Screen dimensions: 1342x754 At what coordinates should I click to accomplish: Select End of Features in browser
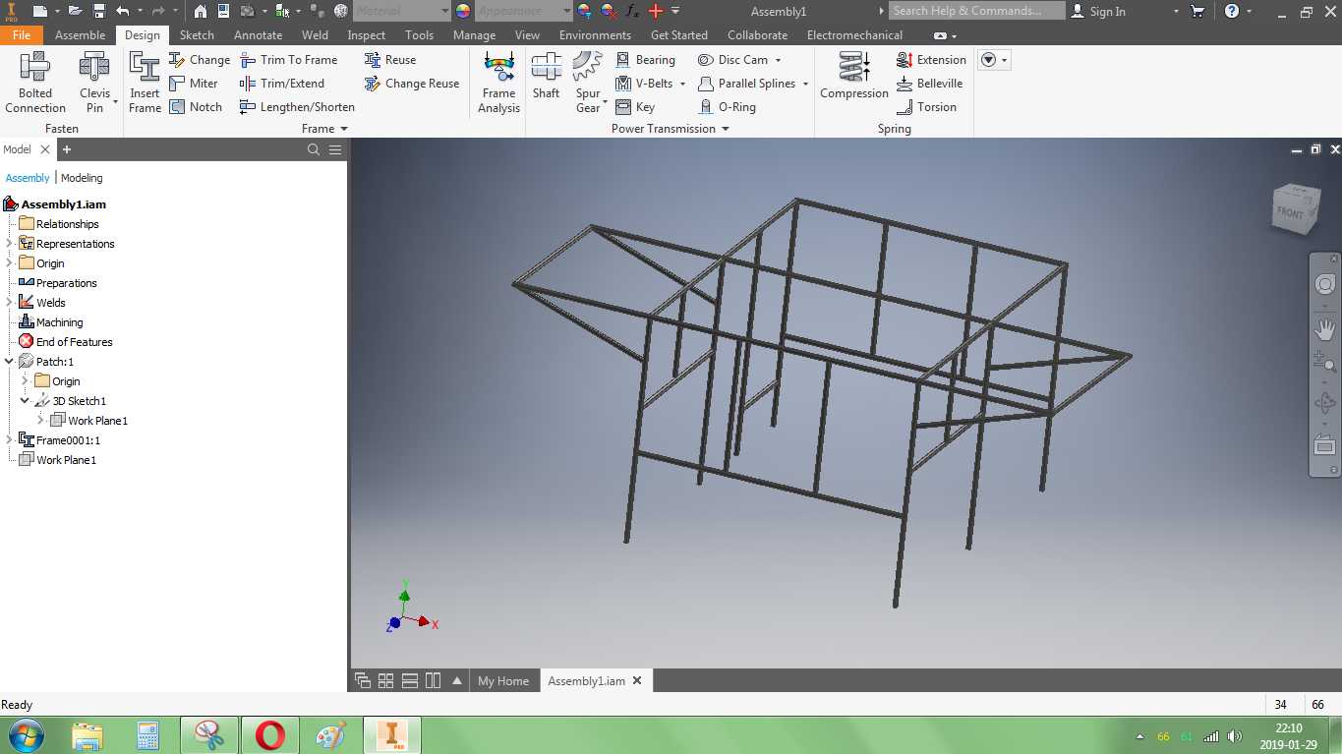point(74,341)
